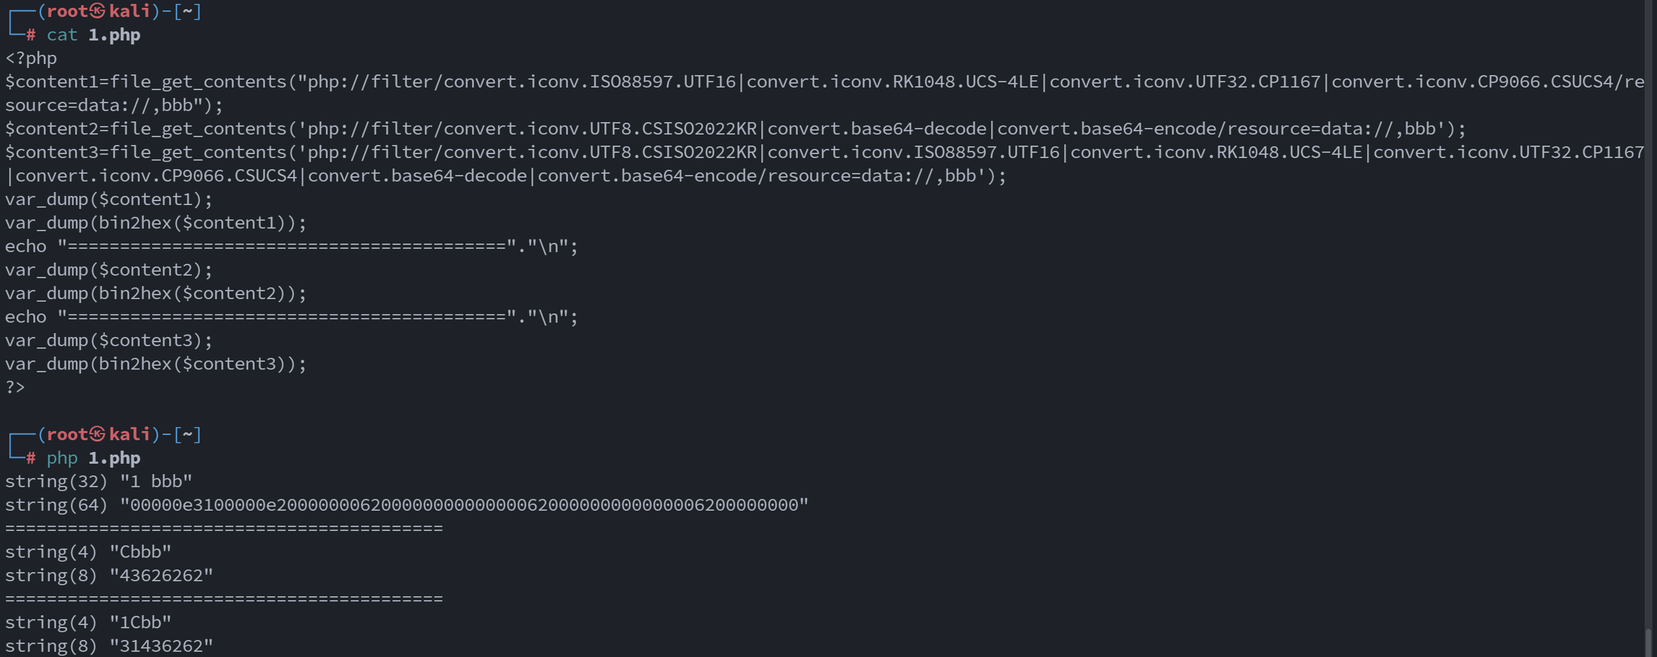Viewport: 1657px width, 657px height.
Task: Click the '"31436262"' hex output on last line
Action: (x=161, y=646)
